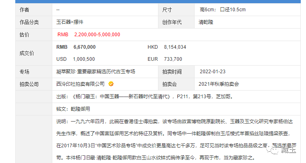The image size is (306, 163).
Task: Click the 估价 row label
Action: 24,35
